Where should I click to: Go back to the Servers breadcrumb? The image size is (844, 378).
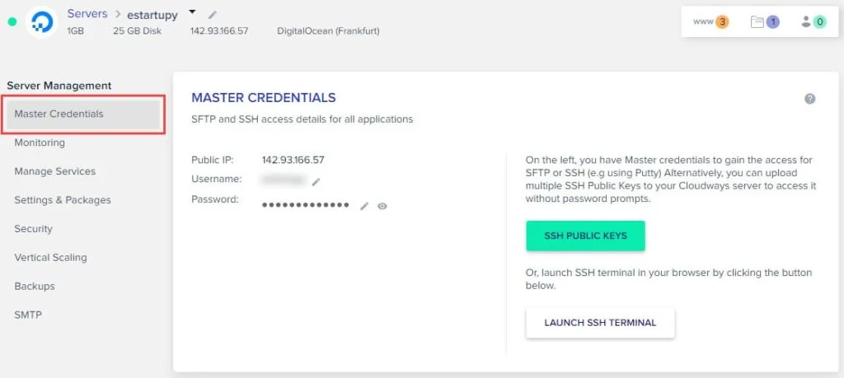coord(87,13)
